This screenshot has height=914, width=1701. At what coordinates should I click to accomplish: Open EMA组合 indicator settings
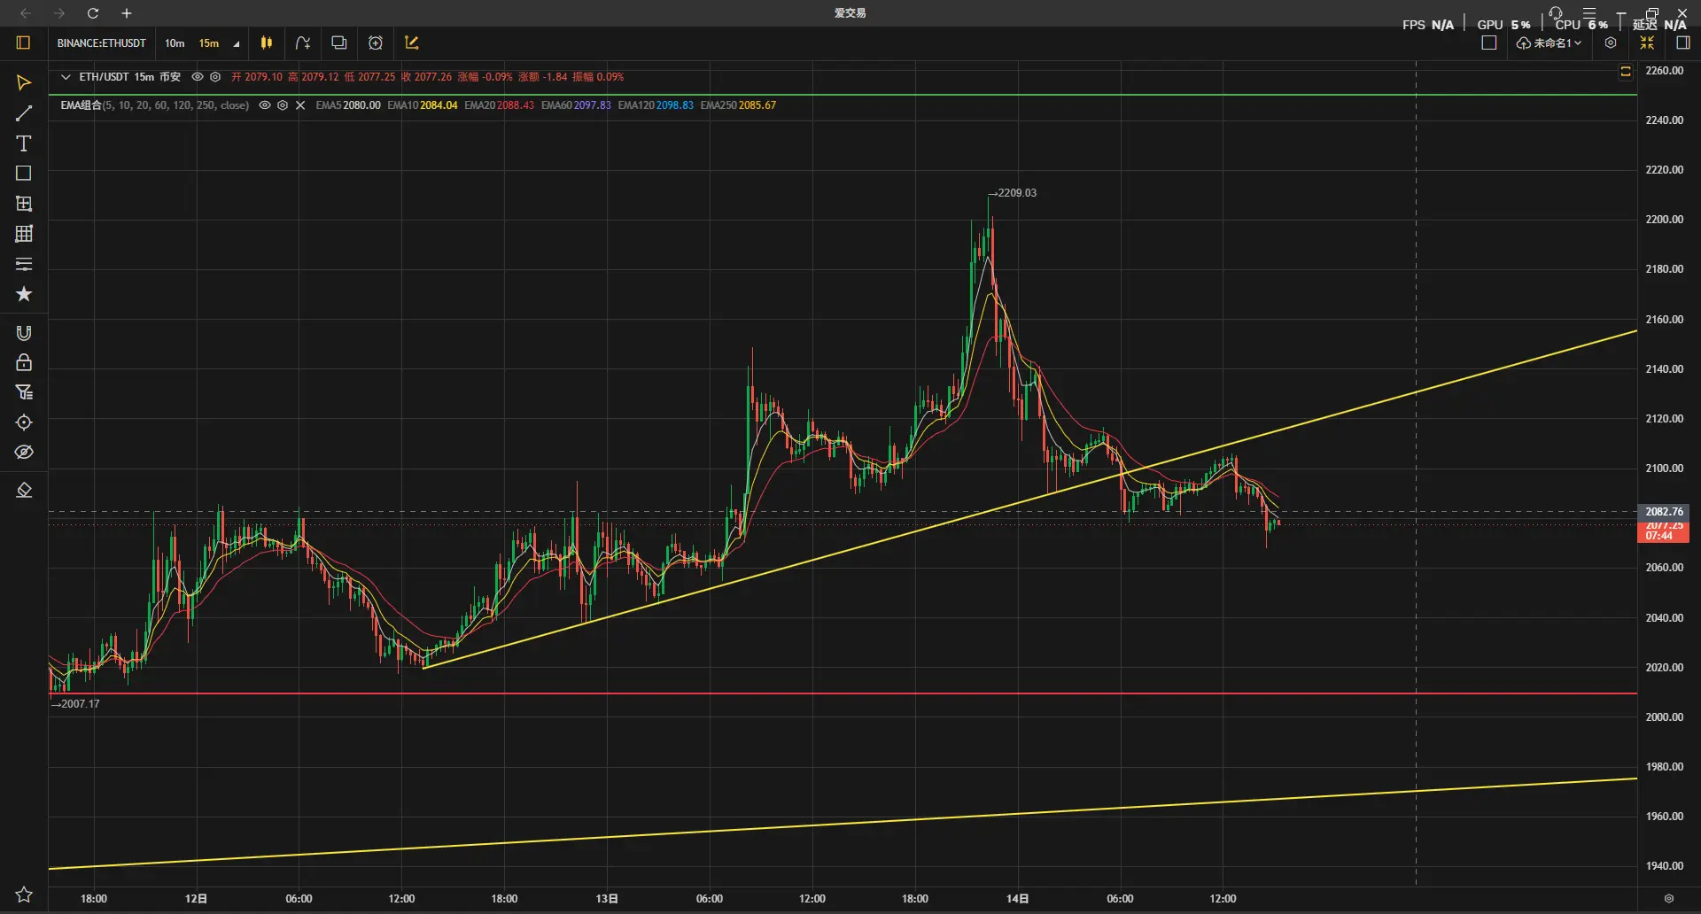(283, 105)
